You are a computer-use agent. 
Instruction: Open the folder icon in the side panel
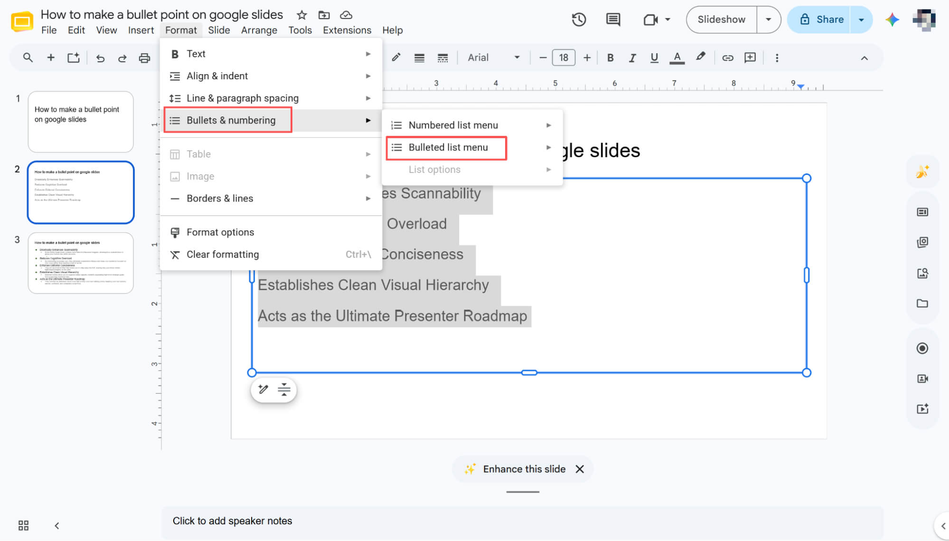click(x=922, y=304)
